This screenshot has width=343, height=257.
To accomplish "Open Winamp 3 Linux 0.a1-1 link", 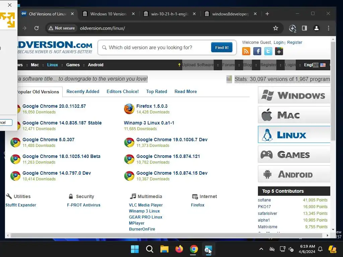I will click(x=149, y=123).
